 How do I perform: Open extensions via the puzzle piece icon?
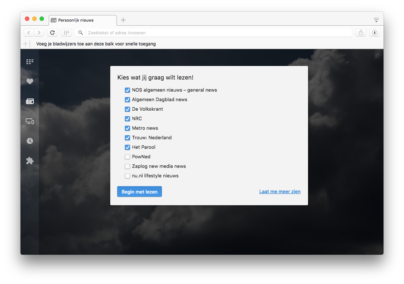30,161
